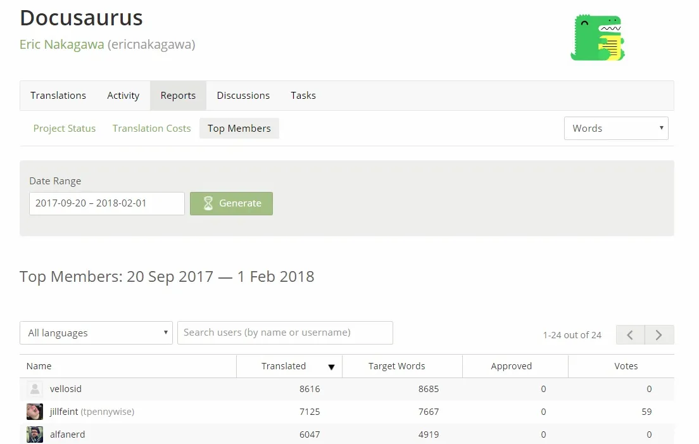Click the Docusaurus project title

(81, 18)
